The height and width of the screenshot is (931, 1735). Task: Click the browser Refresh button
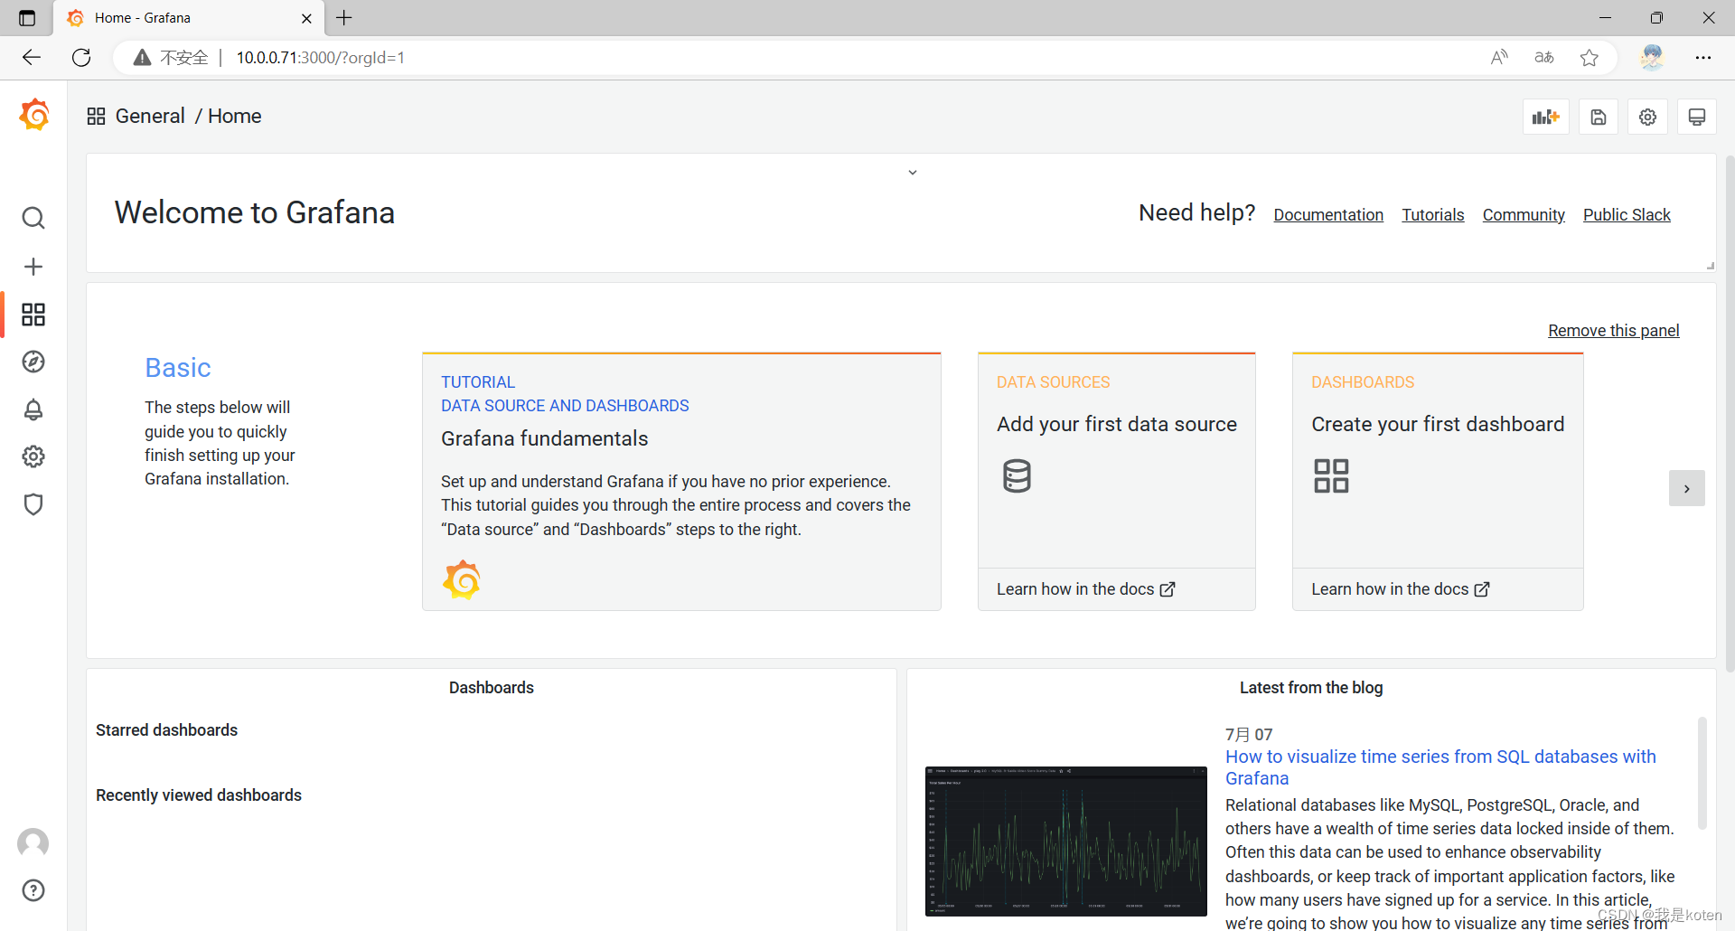pos(81,58)
